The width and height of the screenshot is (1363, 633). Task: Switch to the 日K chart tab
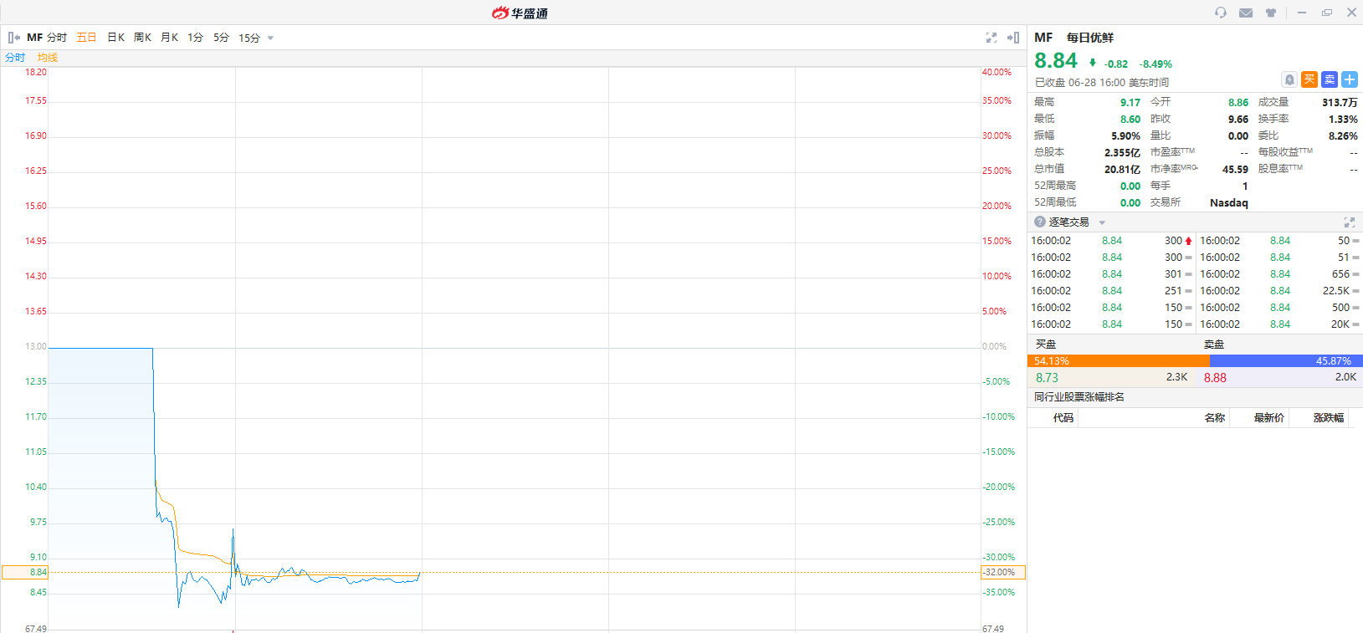pos(115,38)
